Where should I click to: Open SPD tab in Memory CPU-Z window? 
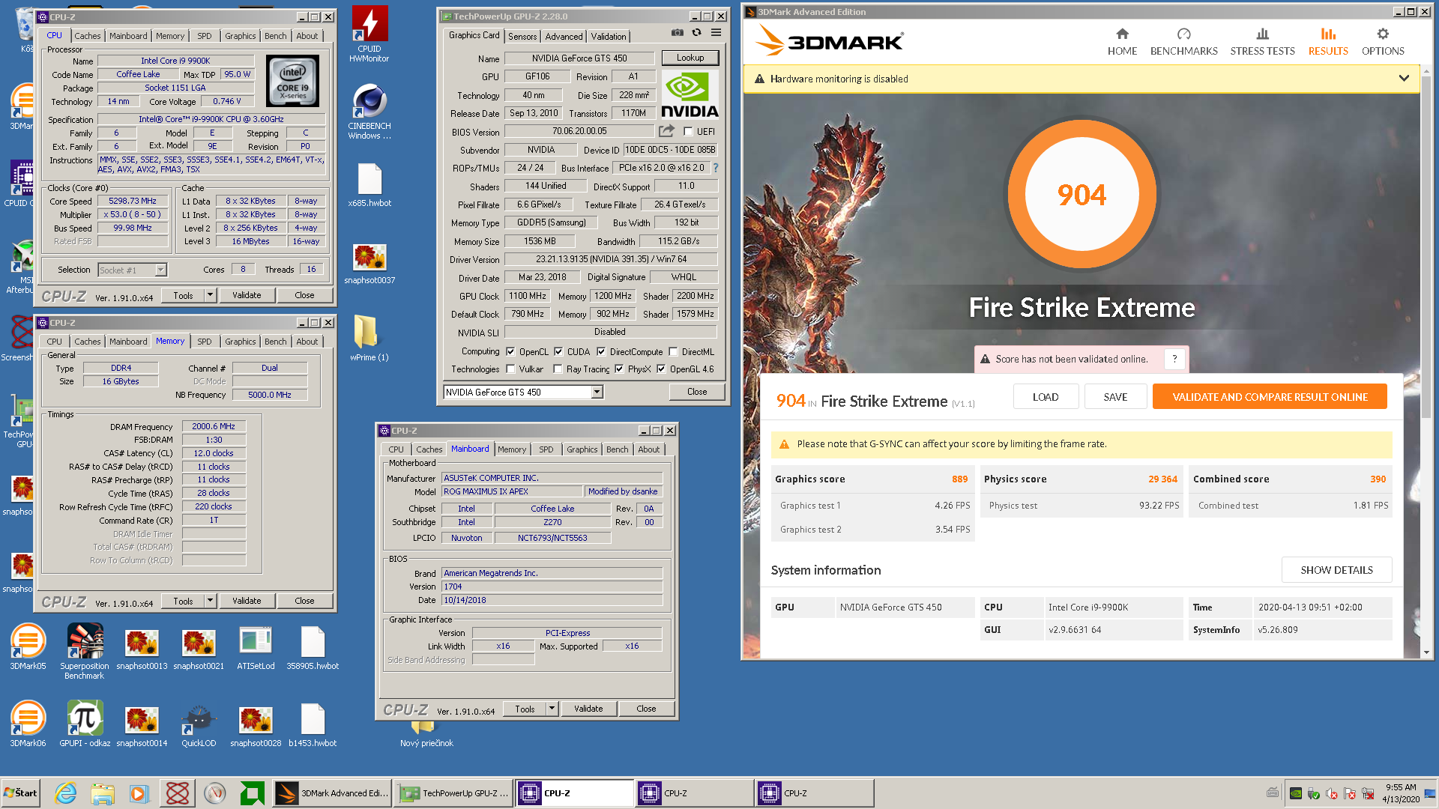point(204,342)
